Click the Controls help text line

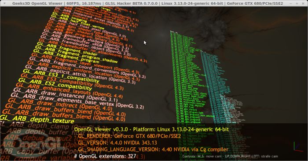click(230, 156)
